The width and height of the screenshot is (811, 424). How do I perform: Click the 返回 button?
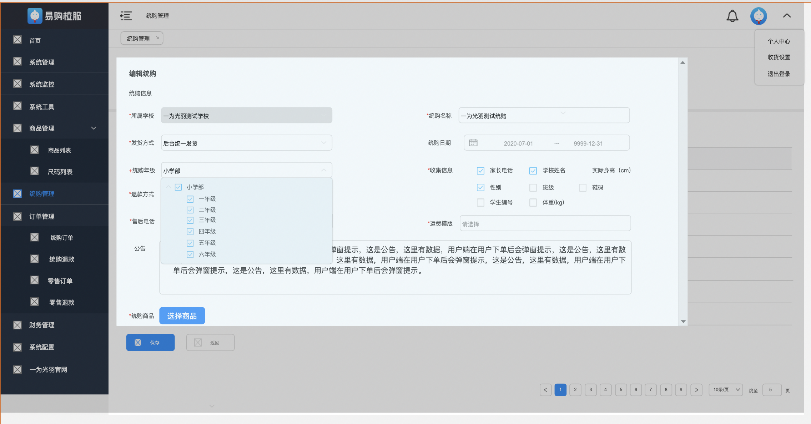(210, 342)
